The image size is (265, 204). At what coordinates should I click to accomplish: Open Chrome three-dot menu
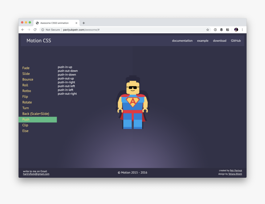click(x=242, y=30)
